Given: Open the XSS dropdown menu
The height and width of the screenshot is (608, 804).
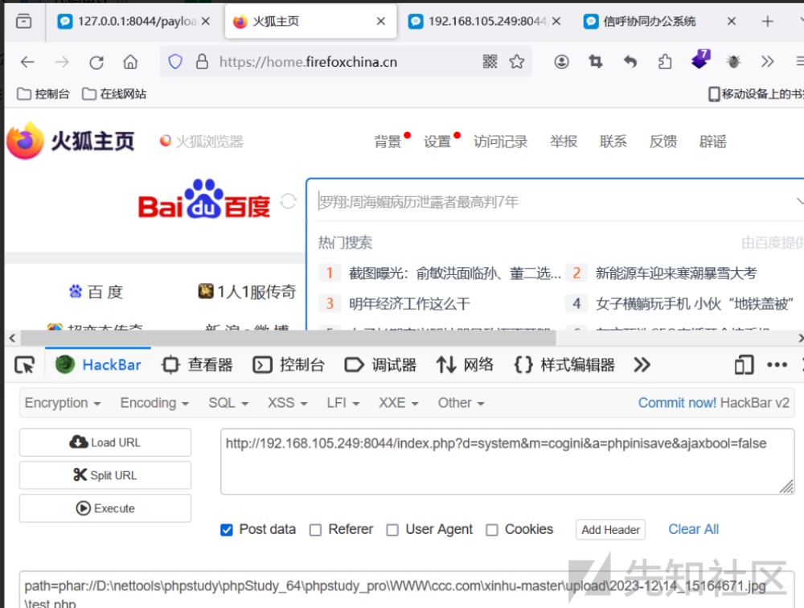Looking at the screenshot, I should click(287, 403).
